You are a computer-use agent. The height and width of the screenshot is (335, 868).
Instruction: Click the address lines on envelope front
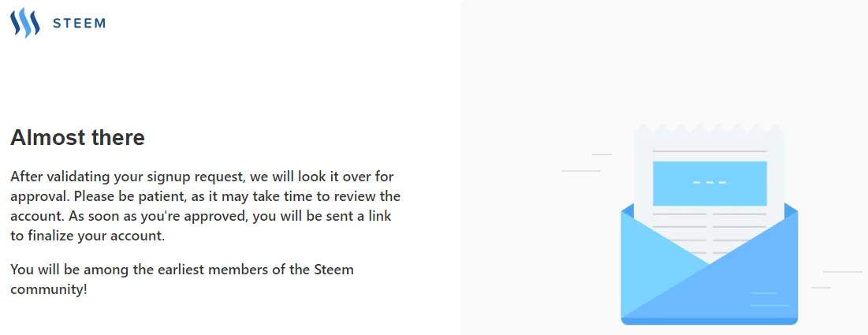pos(769,299)
